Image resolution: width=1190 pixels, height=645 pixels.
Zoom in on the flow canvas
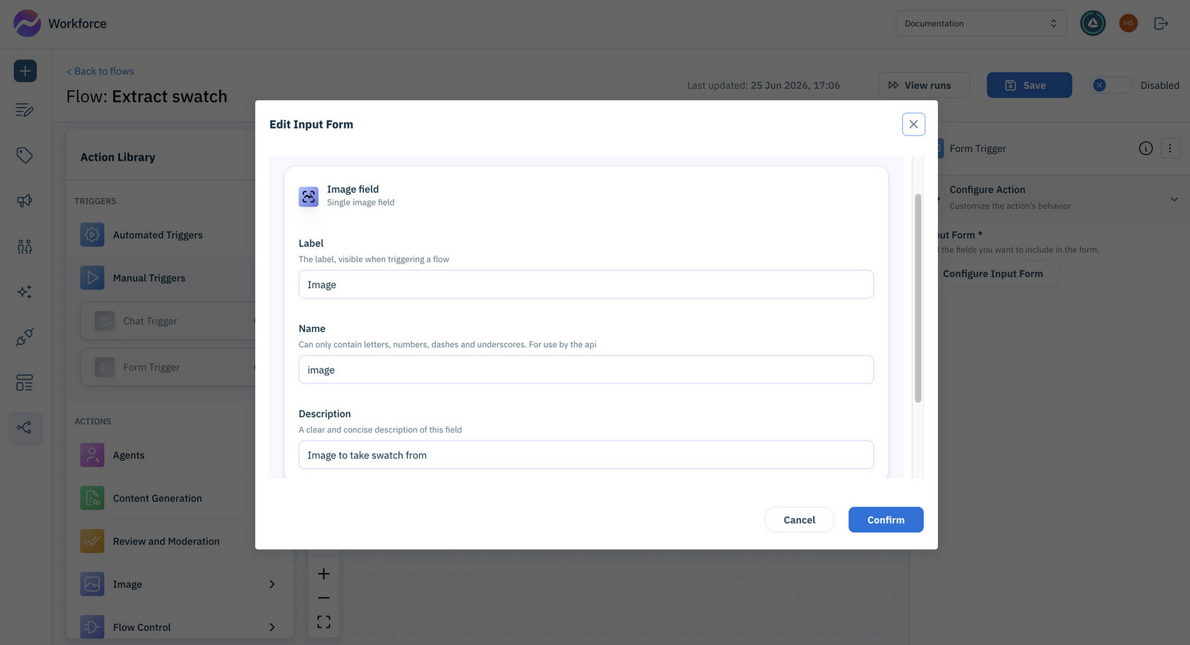click(x=323, y=574)
